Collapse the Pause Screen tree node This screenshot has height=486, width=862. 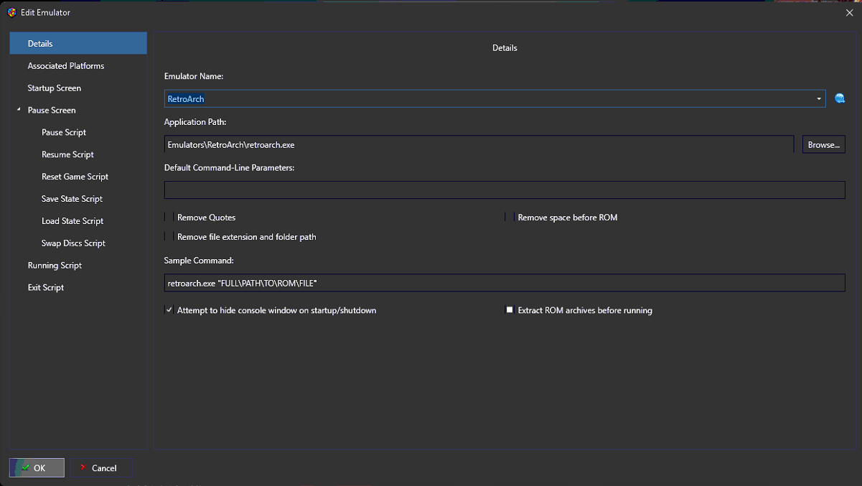[x=18, y=110]
